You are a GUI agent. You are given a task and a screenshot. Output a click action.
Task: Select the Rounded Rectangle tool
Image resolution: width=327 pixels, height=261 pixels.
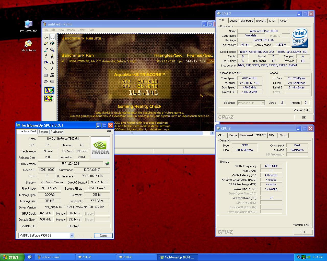pos(52,82)
